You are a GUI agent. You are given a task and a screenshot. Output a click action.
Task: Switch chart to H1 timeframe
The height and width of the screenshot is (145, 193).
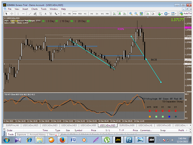[x=85, y=14]
